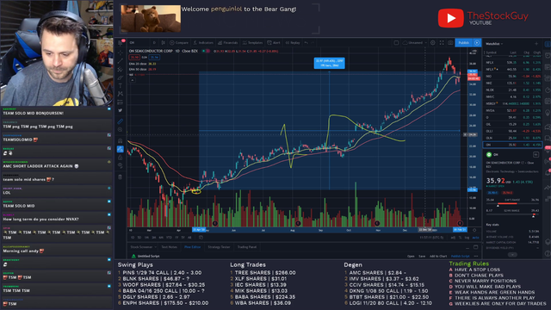Switch to the Trading Panel tab

pos(247,247)
